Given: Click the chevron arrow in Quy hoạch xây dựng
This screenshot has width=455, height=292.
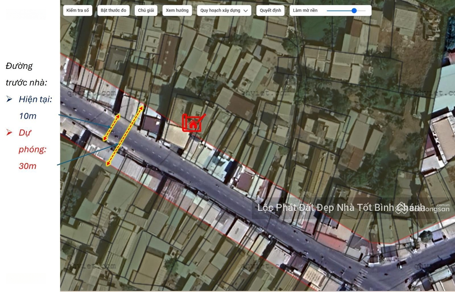Looking at the screenshot, I should coord(246,11).
